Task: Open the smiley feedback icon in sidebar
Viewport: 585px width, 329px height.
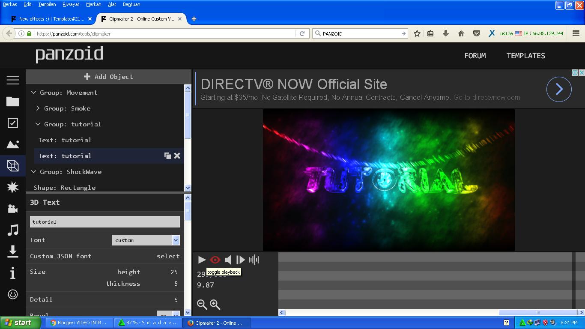Action: coord(13,294)
